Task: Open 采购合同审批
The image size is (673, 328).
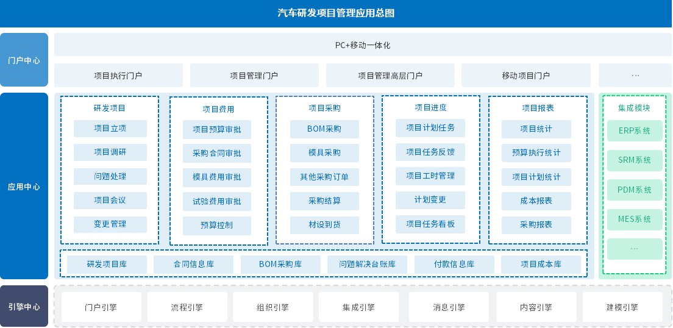Action: [217, 154]
